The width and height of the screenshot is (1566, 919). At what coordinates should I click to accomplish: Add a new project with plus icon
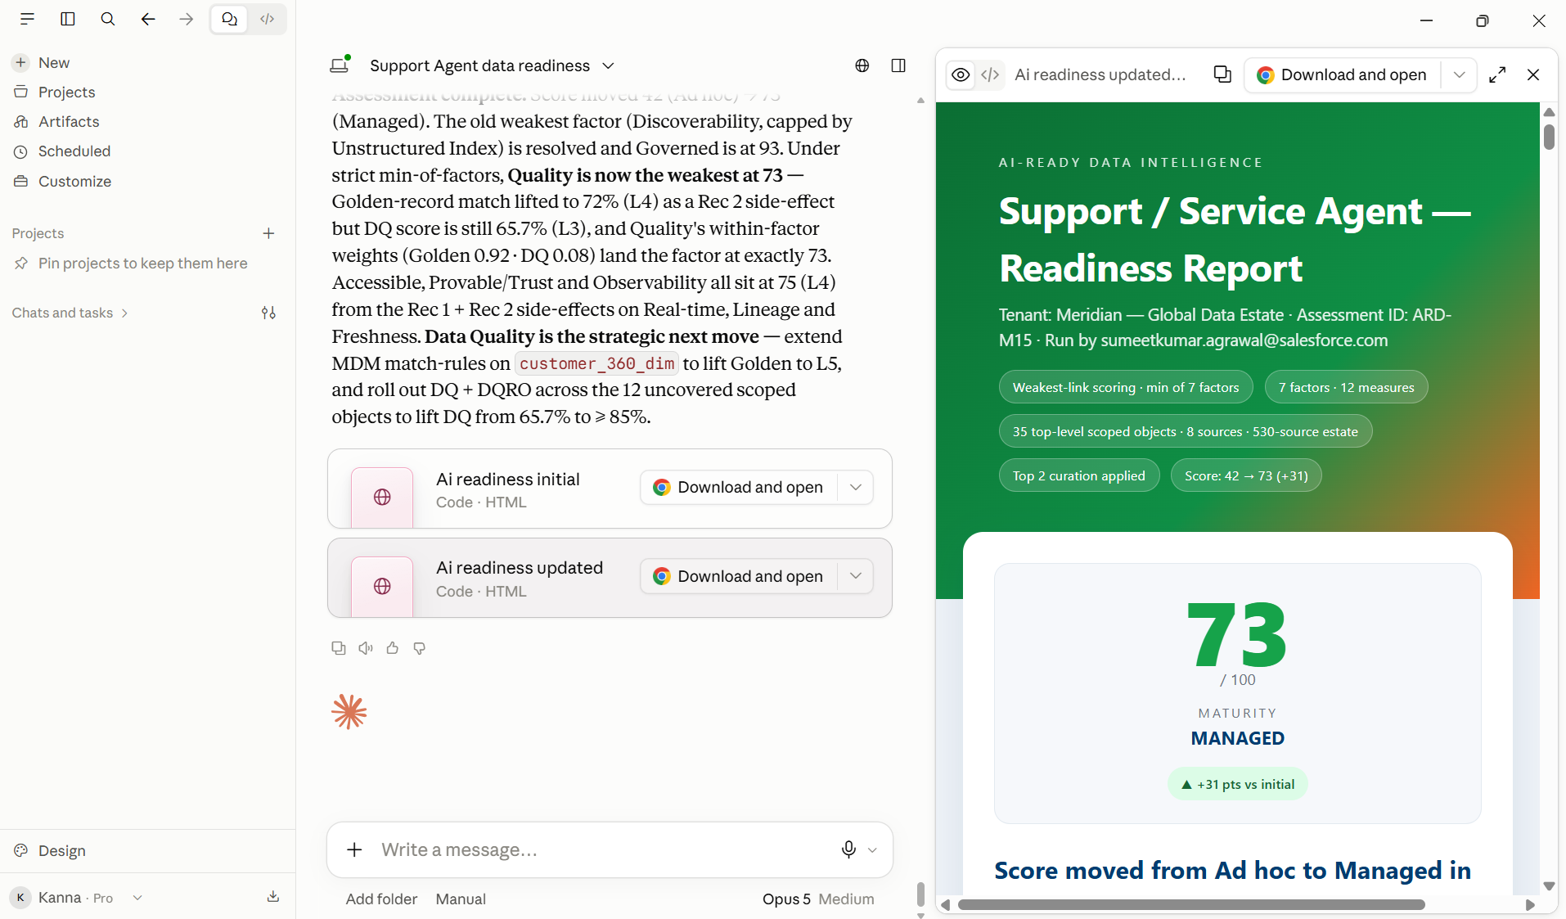[x=268, y=233]
